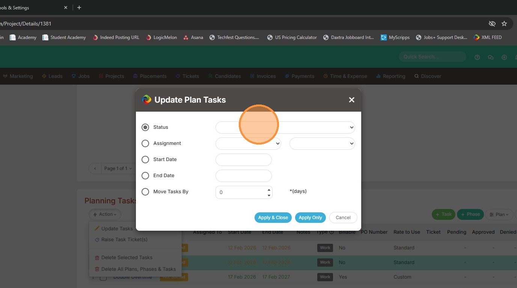Select the End Date radio button
This screenshot has width=517, height=288.
(145, 176)
